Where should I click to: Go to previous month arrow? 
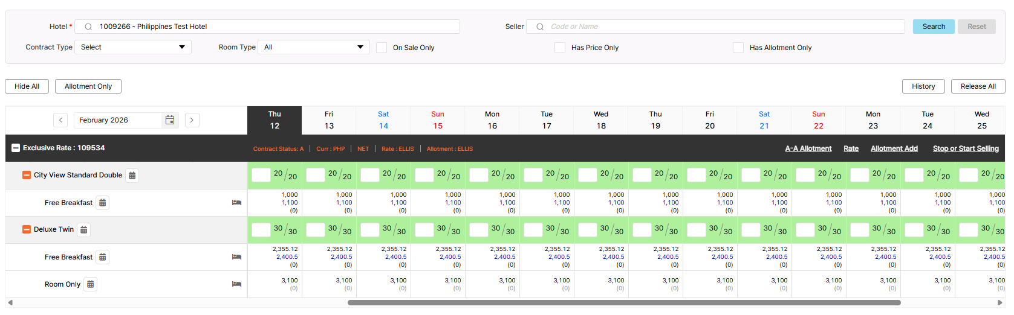pos(60,120)
